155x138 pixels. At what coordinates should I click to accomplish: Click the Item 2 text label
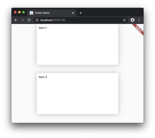coord(43,77)
